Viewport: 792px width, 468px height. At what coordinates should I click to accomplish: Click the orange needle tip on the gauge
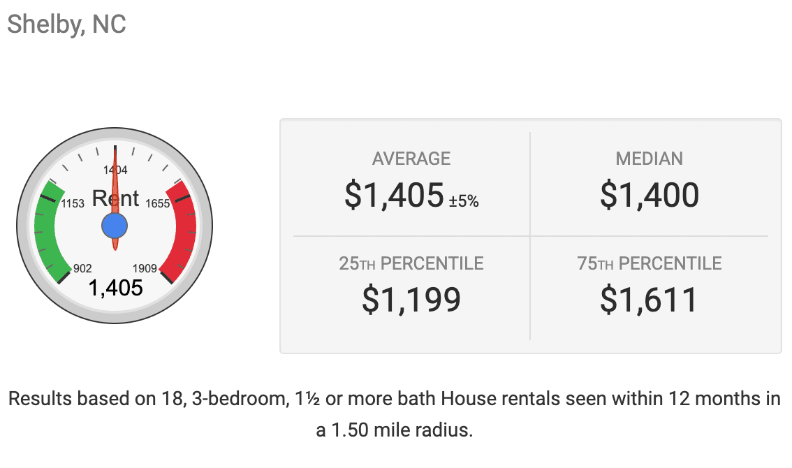click(115, 150)
